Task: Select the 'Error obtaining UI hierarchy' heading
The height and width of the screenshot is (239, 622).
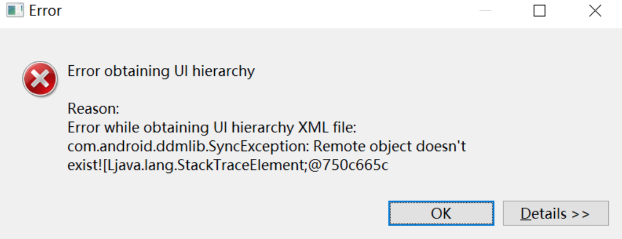Action: pos(161,71)
